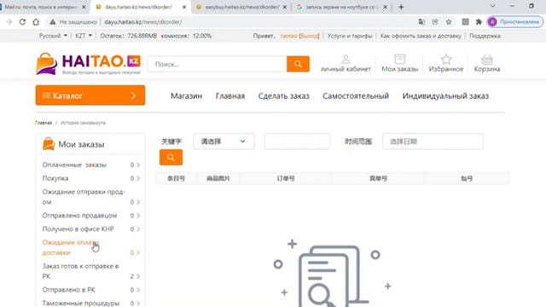The image size is (546, 307).
Task: Click the share icon in address bar
Action: [435, 22]
